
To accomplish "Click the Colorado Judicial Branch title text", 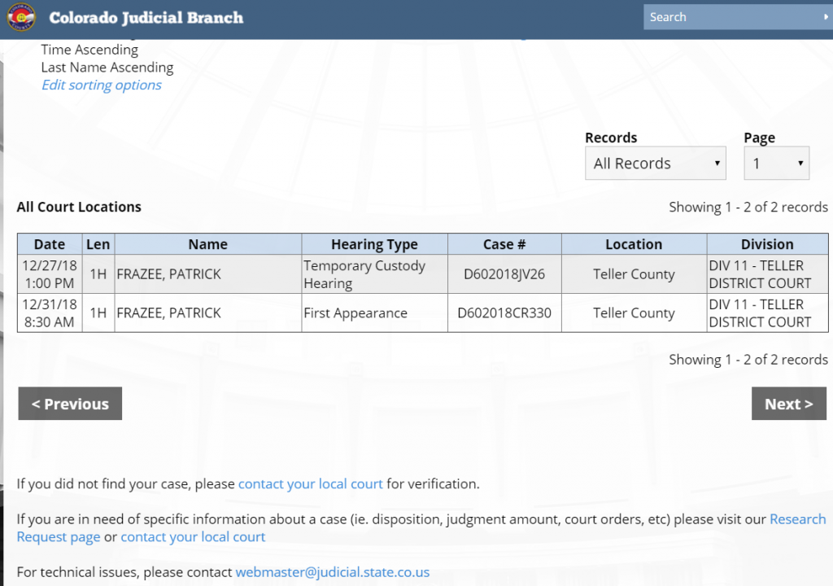I will [x=146, y=18].
